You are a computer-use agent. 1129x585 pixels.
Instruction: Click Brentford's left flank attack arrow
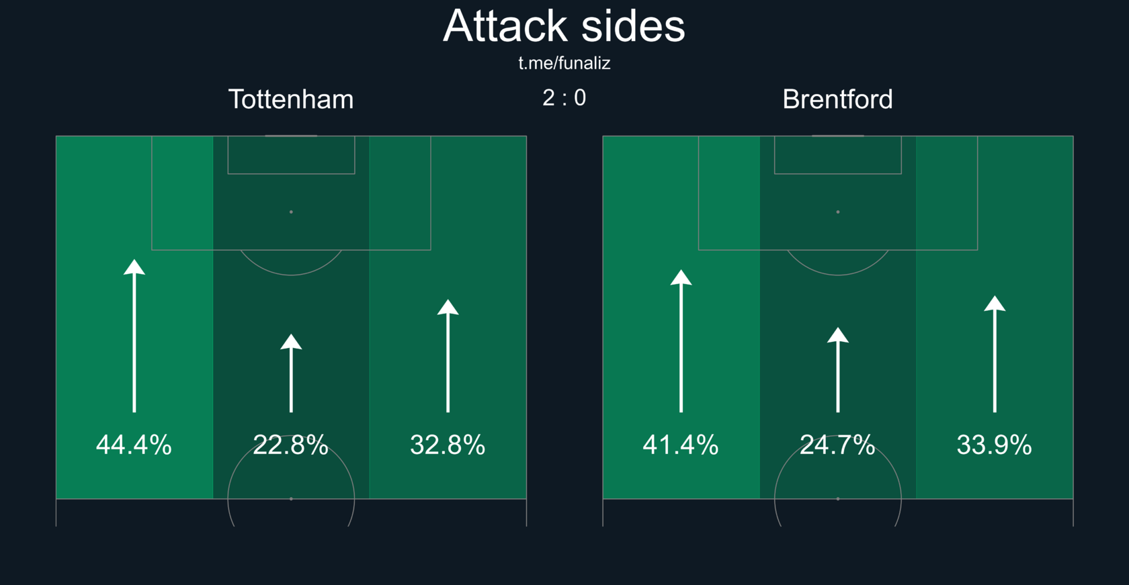pos(681,341)
